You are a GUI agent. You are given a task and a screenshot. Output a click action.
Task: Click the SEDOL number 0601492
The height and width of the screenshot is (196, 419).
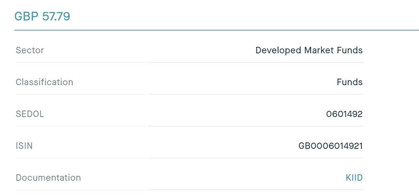pyautogui.click(x=344, y=114)
